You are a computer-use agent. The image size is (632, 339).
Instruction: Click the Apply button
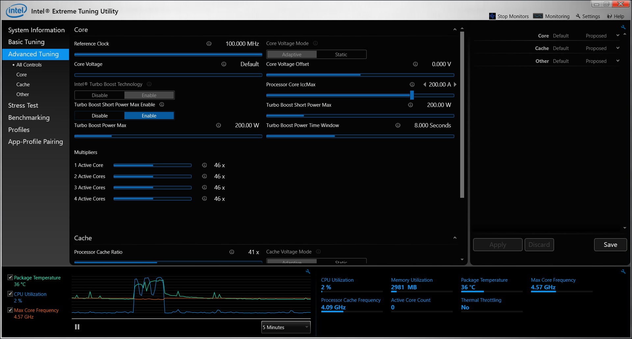pos(498,245)
